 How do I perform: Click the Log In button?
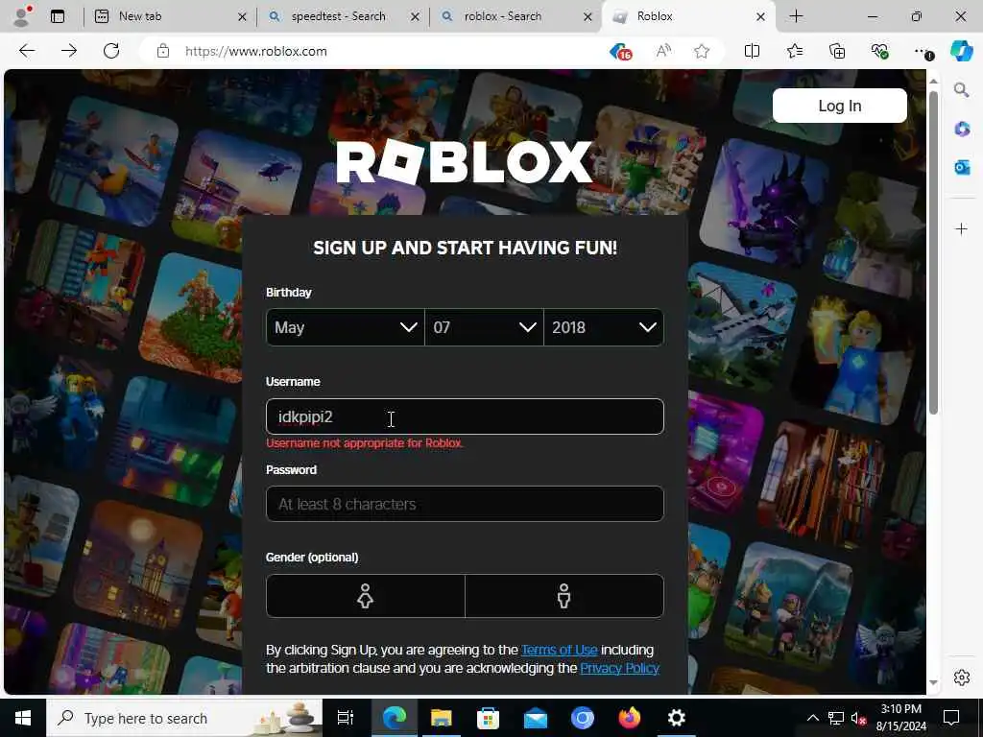point(839,106)
